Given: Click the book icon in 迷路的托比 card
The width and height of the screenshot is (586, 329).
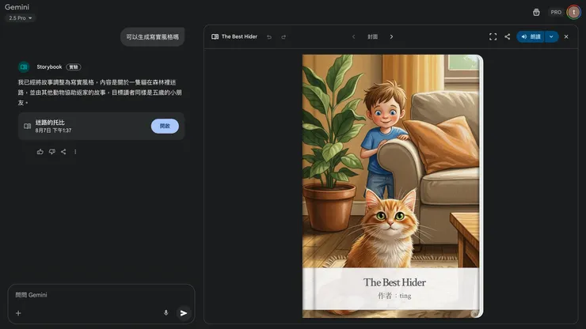Looking at the screenshot, I should click(27, 127).
